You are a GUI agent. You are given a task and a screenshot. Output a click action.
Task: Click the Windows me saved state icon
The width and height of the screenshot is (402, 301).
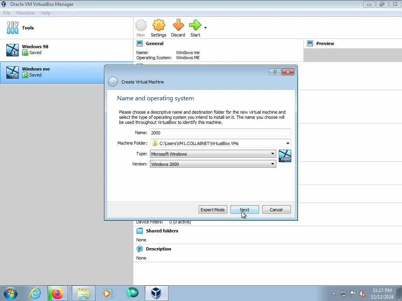pos(25,75)
